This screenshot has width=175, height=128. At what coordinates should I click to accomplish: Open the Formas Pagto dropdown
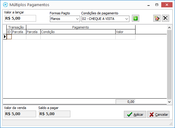click(x=77, y=19)
